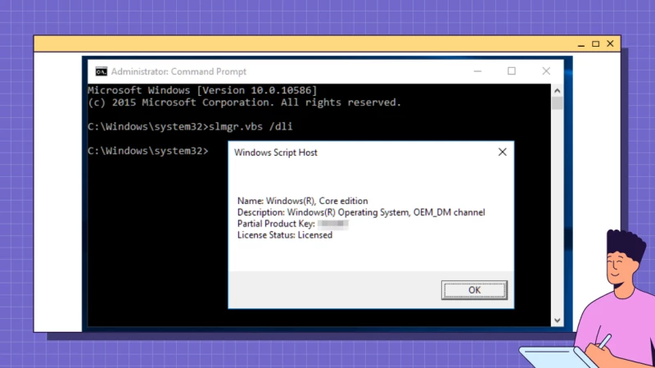
Task: Click the Command Prompt title bar icon
Action: (101, 71)
